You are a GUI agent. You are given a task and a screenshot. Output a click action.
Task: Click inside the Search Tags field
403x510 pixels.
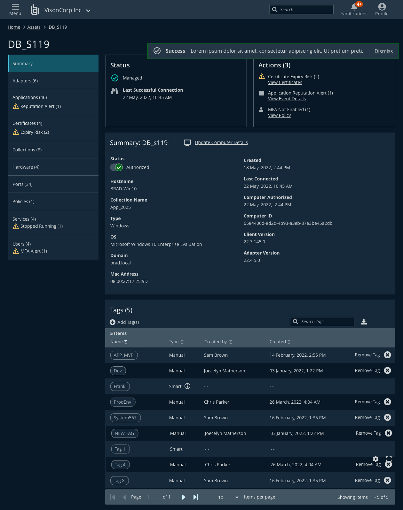pos(325,322)
